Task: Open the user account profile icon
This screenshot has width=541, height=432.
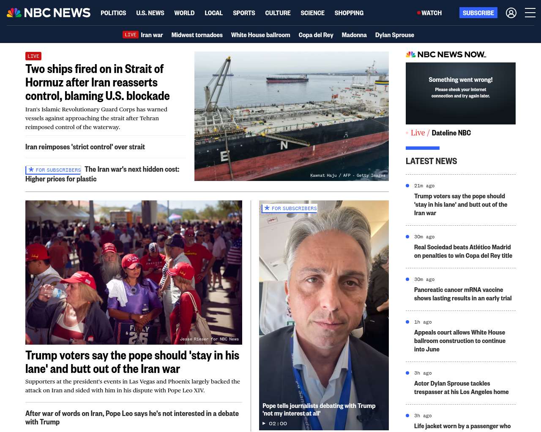Action: click(511, 13)
